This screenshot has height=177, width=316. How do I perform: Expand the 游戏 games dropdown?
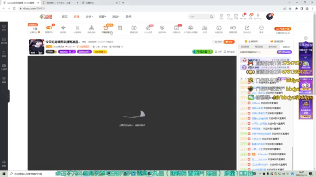[x=116, y=17]
